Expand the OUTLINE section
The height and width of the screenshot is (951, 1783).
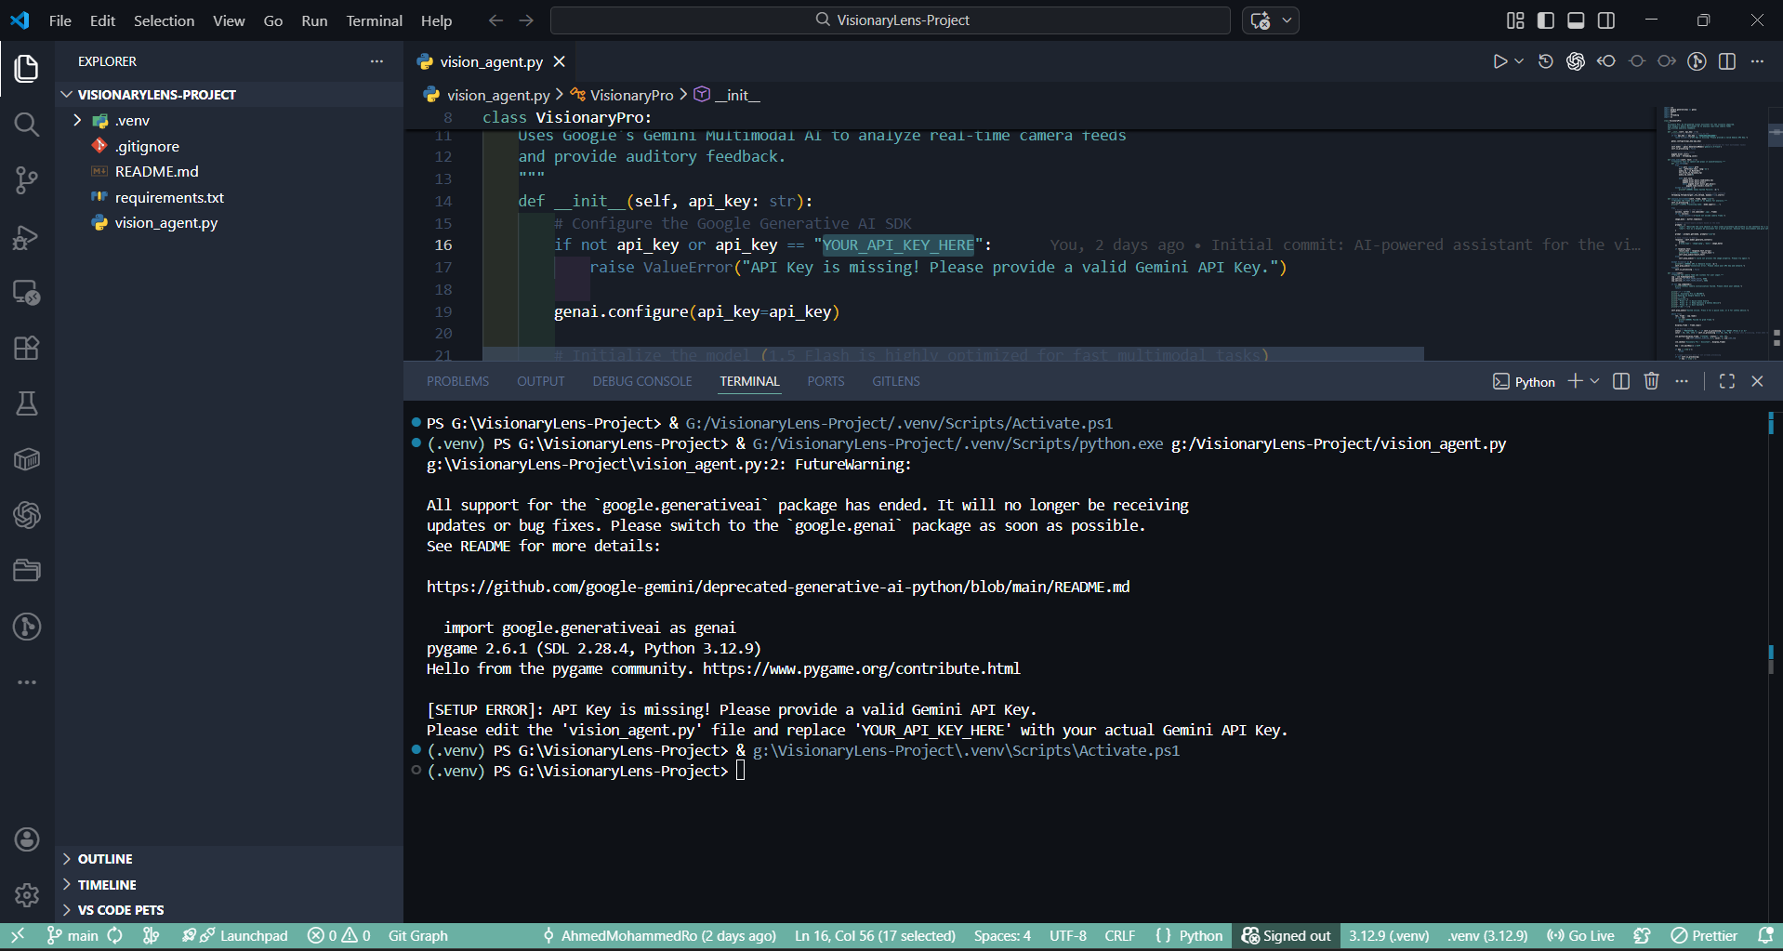click(105, 859)
